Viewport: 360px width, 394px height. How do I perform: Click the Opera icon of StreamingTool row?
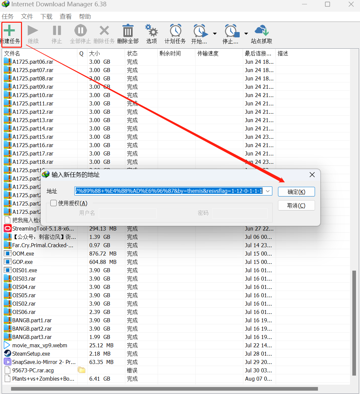point(8,229)
